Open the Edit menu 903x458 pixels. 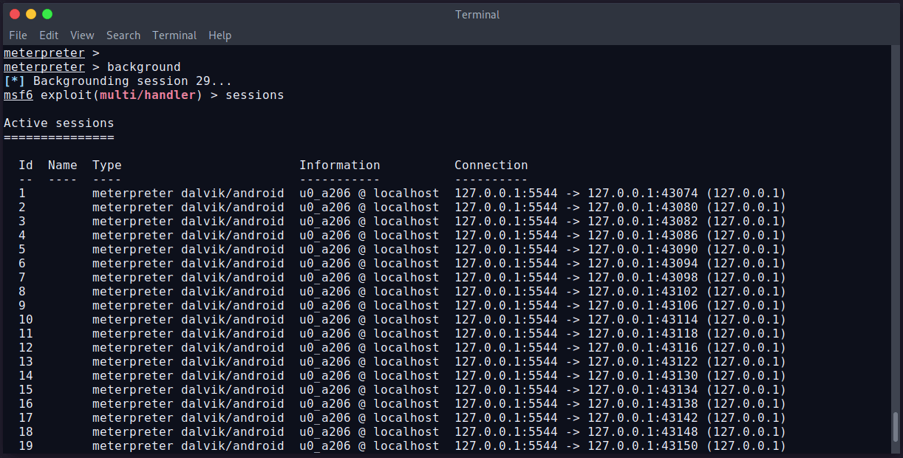(x=49, y=35)
